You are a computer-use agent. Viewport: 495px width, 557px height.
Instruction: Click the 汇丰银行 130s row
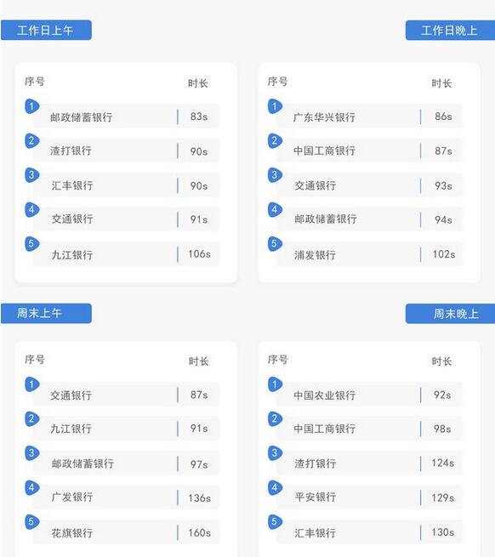click(x=370, y=532)
